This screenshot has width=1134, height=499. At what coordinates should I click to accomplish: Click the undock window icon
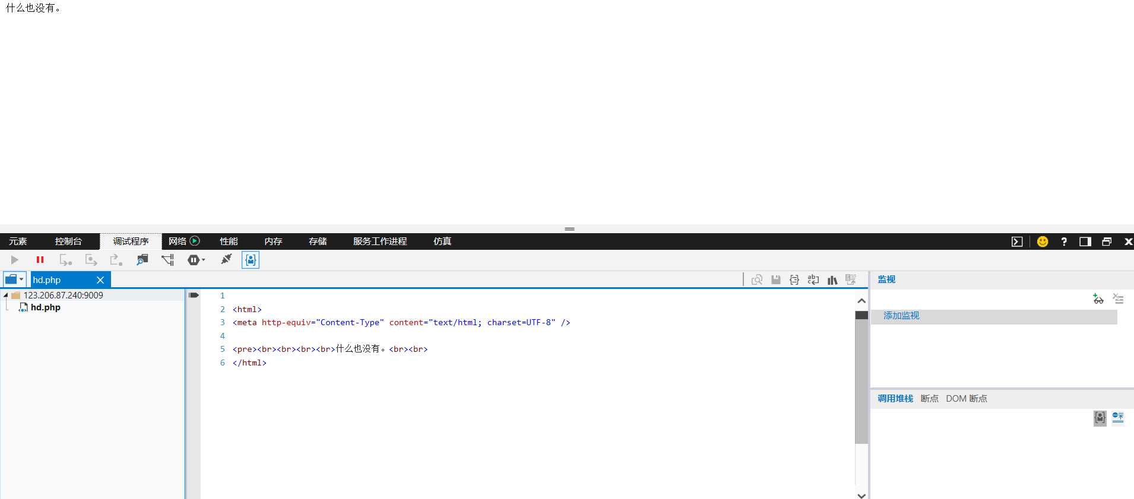[x=1107, y=241]
